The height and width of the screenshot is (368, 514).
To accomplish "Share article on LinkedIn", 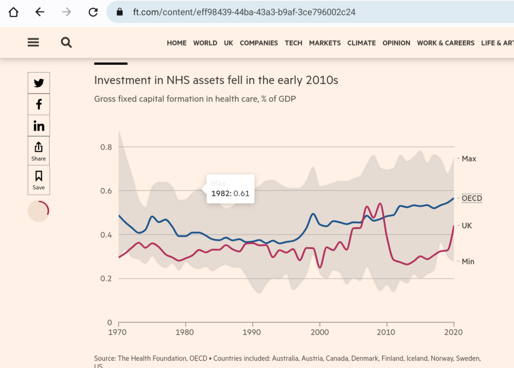I will point(39,126).
